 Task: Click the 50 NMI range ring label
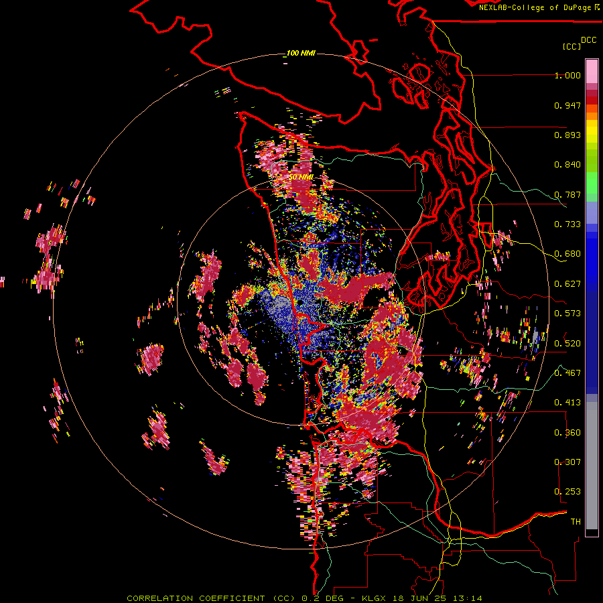click(301, 177)
